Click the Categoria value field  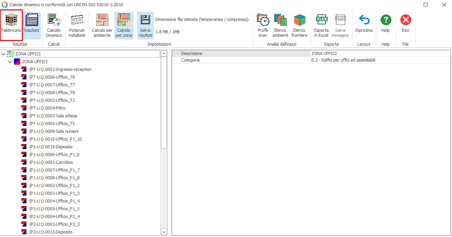coord(379,60)
